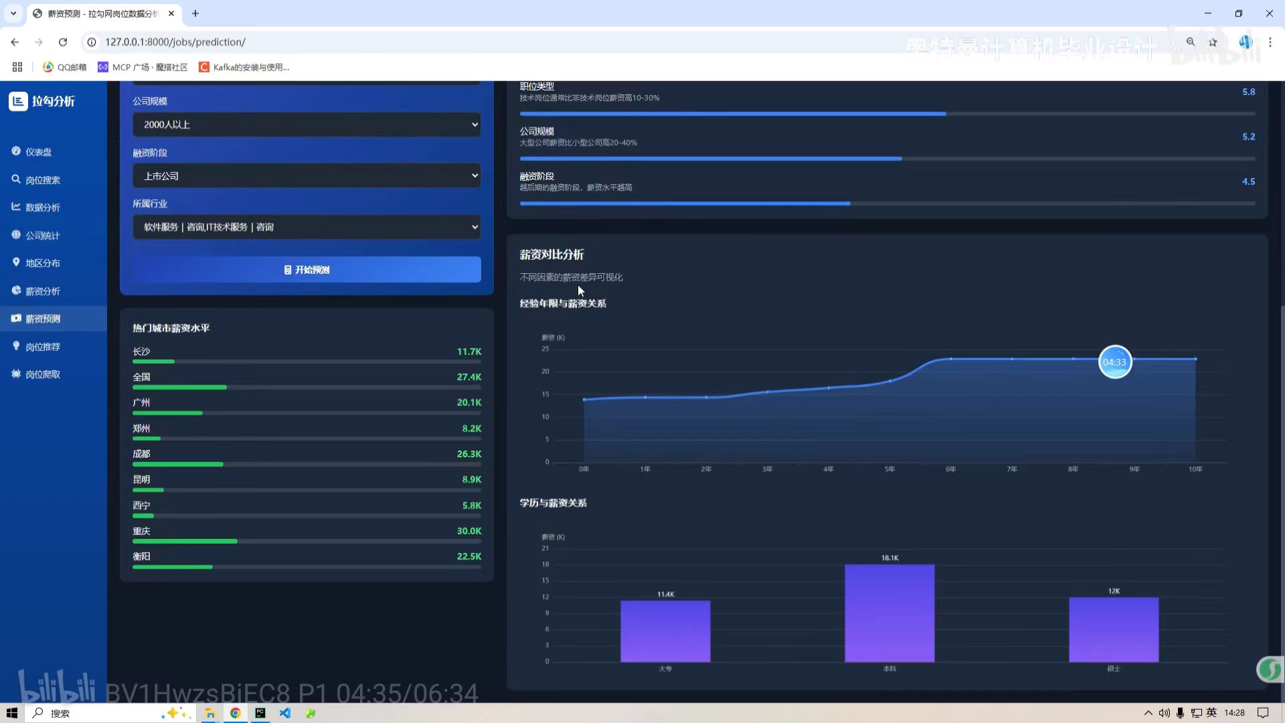The image size is (1285, 723).
Task: Select the 薪资预测 sidebar menu item
Action: [43, 319]
